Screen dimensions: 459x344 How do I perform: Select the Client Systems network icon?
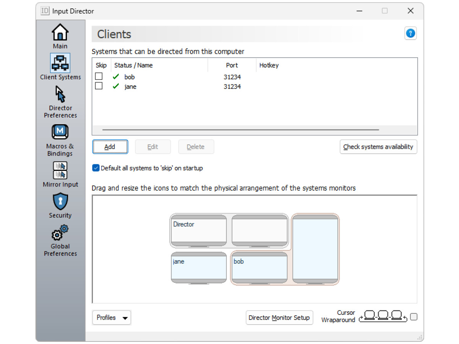coord(60,63)
